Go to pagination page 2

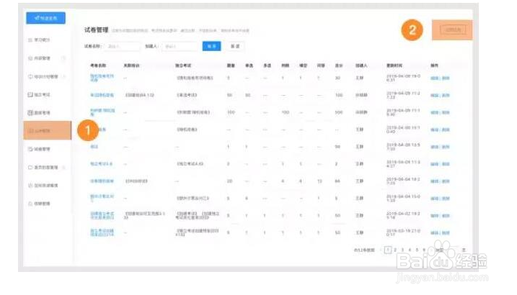point(395,250)
